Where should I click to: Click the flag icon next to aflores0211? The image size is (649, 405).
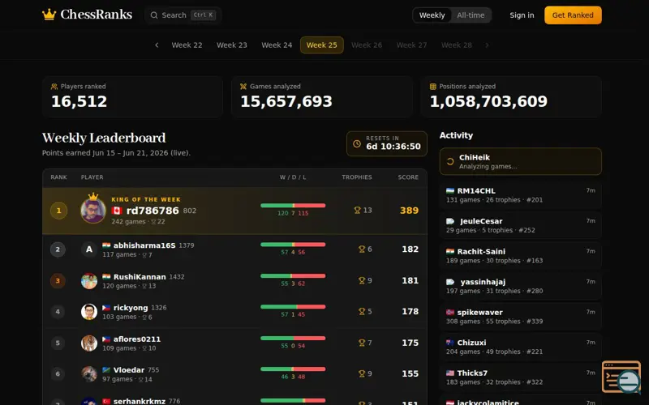point(106,339)
